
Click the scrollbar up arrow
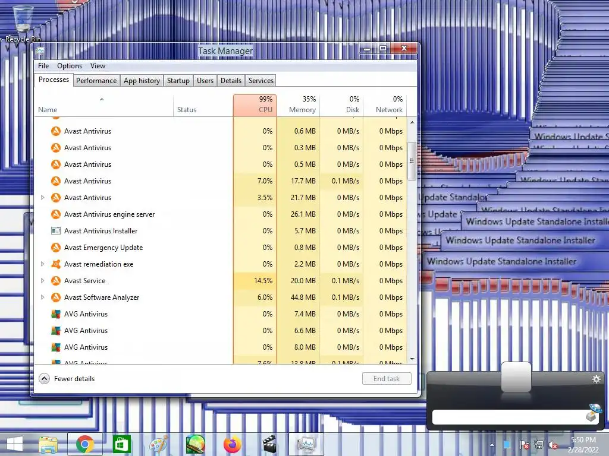pos(412,122)
